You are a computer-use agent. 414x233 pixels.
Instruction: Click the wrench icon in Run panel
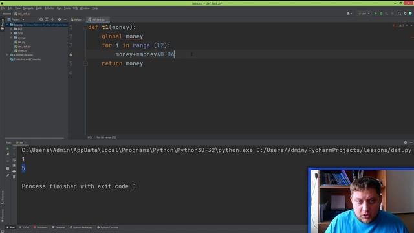point(8,154)
